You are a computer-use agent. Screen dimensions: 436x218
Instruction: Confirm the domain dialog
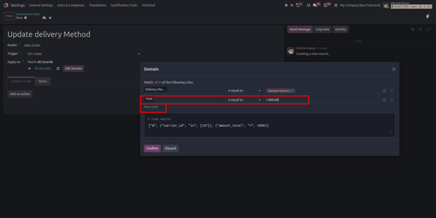[x=152, y=148]
